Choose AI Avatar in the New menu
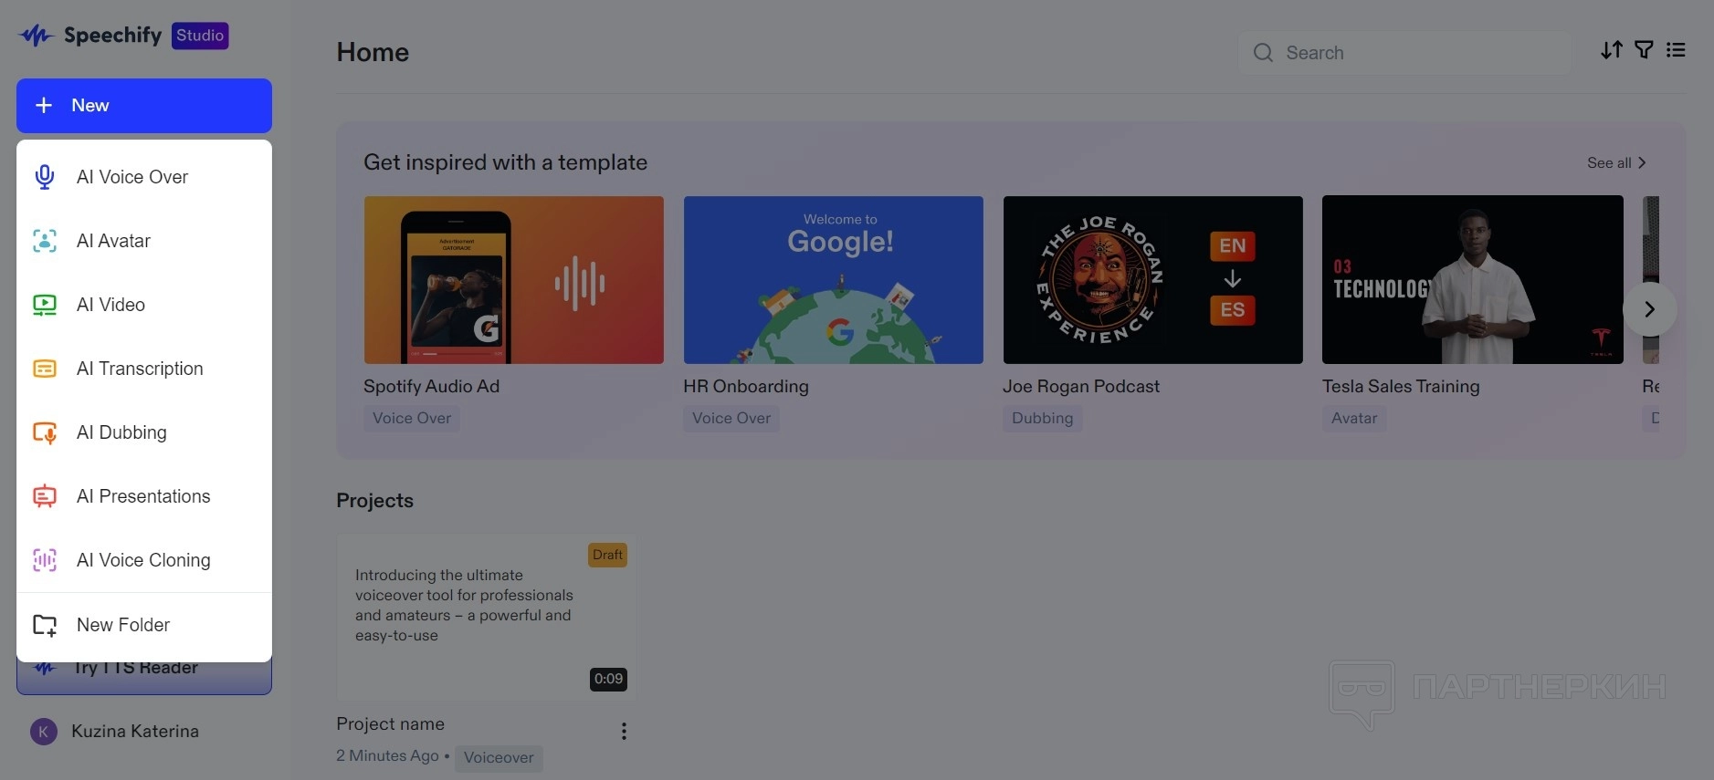The image size is (1714, 780). pyautogui.click(x=144, y=241)
